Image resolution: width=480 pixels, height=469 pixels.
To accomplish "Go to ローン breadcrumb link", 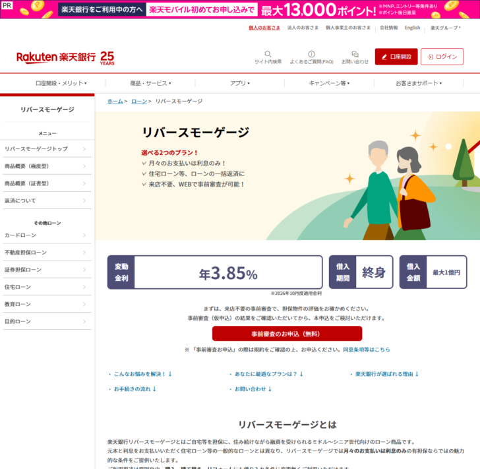I will (x=139, y=102).
